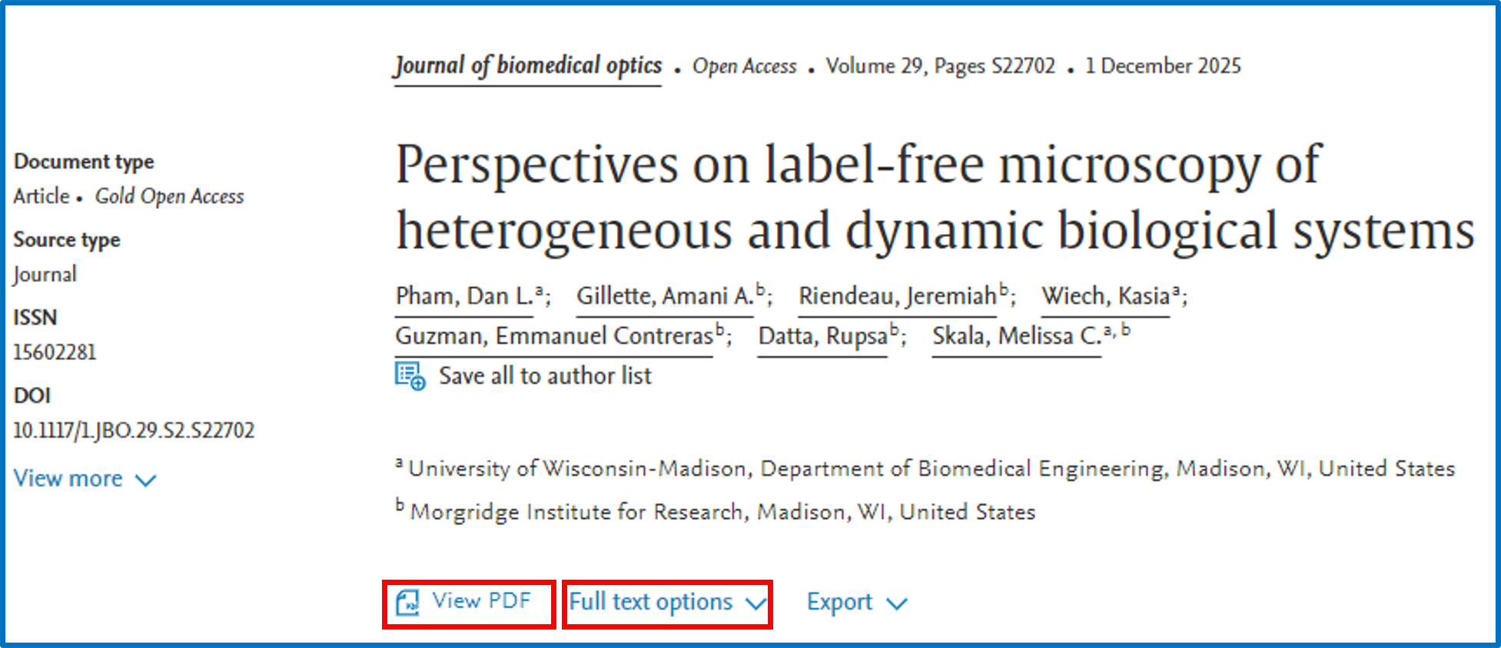Click the Save all to author list icon
This screenshot has width=1501, height=648.
pos(410,376)
